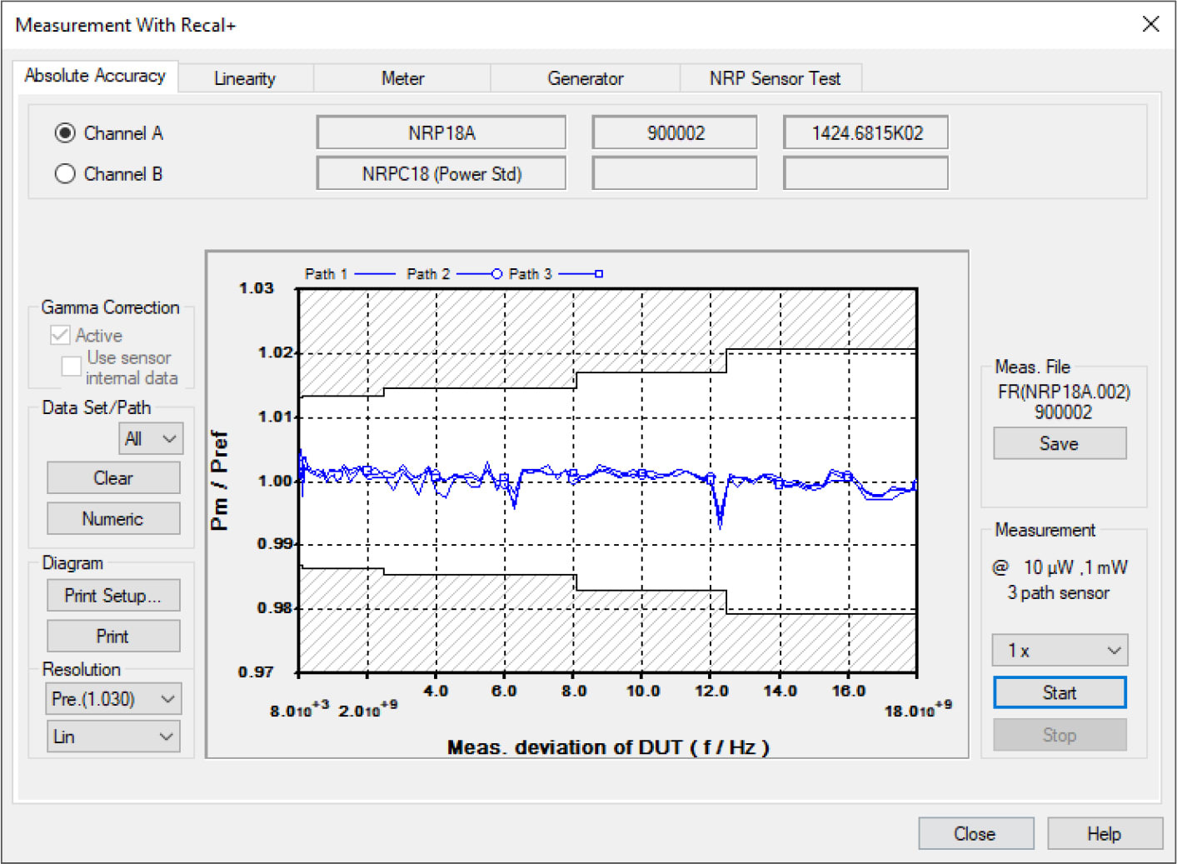The height and width of the screenshot is (864, 1177).
Task: Select Channel B radio button
Action: 65,173
